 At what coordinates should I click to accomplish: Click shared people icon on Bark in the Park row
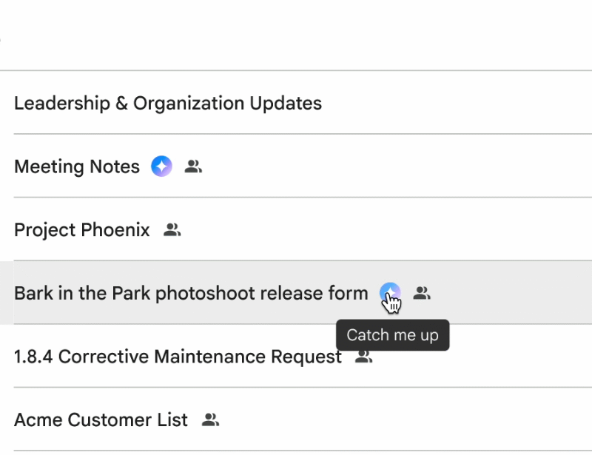pyautogui.click(x=422, y=293)
